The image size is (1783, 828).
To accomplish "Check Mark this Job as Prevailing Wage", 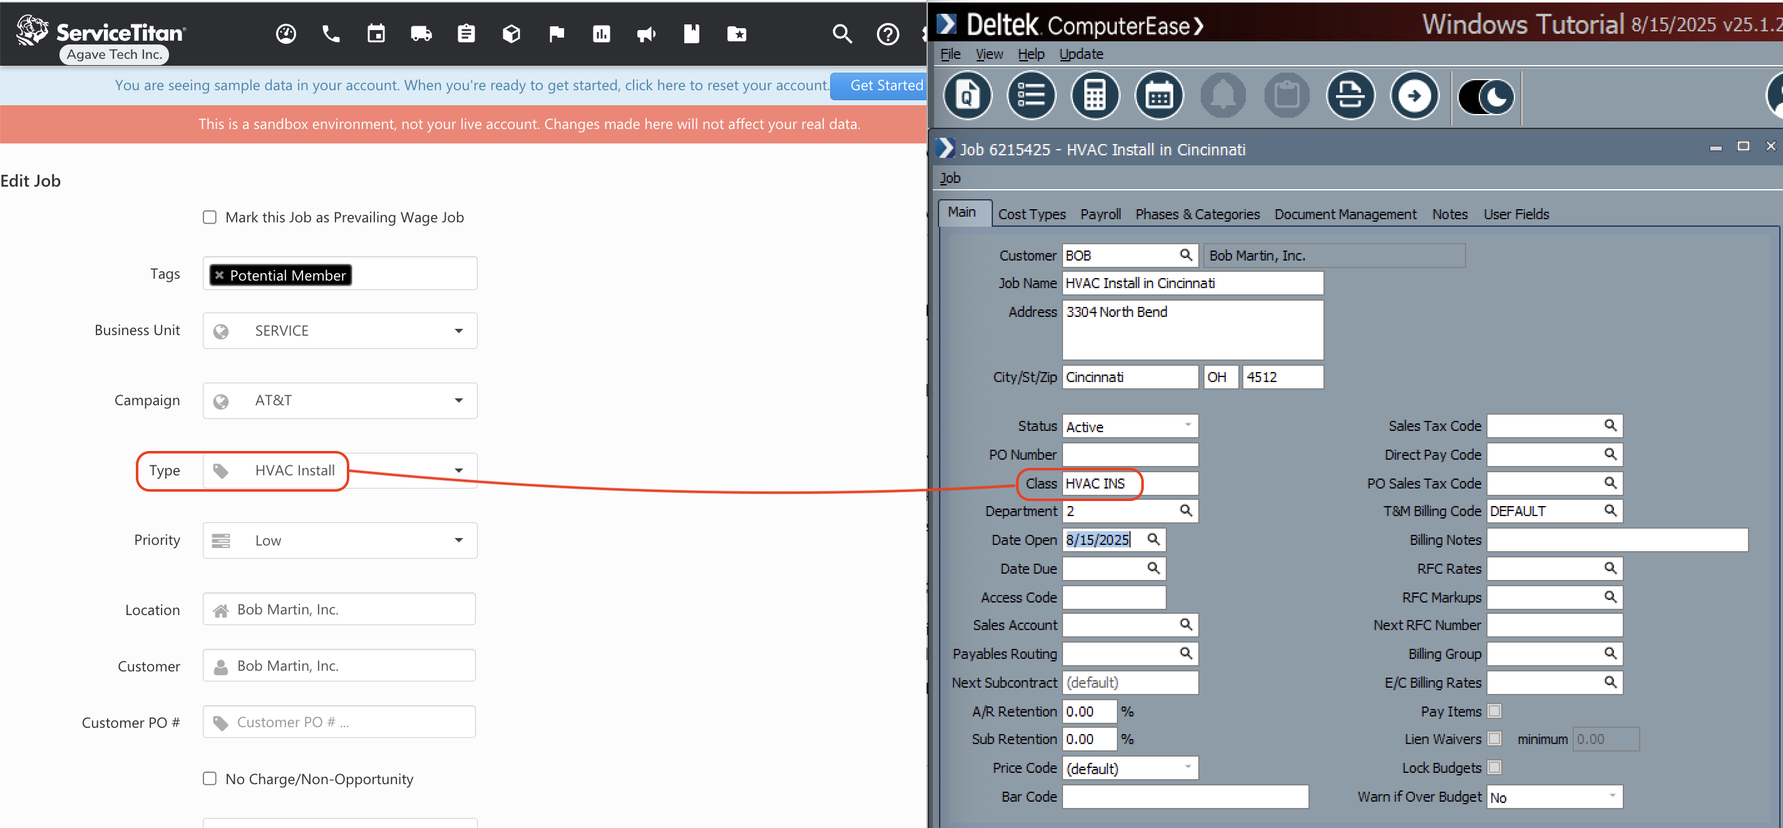I will (x=210, y=217).
